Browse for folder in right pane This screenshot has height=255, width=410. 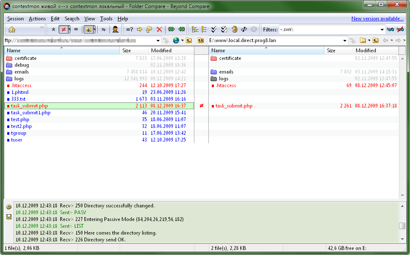(362, 40)
